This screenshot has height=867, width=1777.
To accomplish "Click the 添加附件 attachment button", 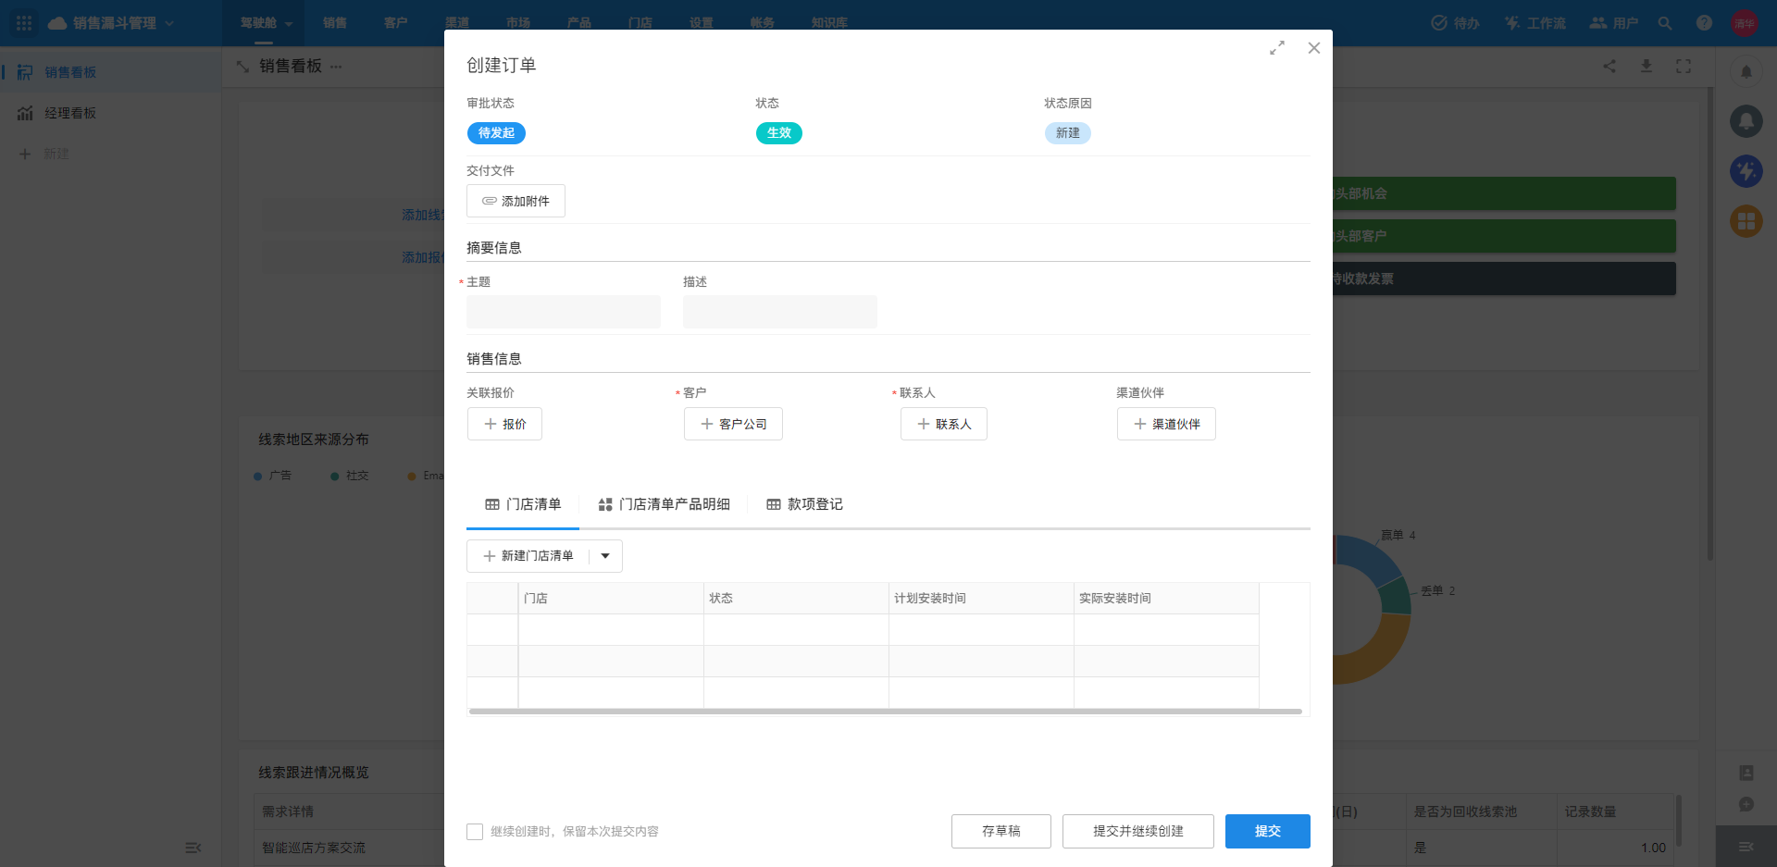I will tap(516, 201).
